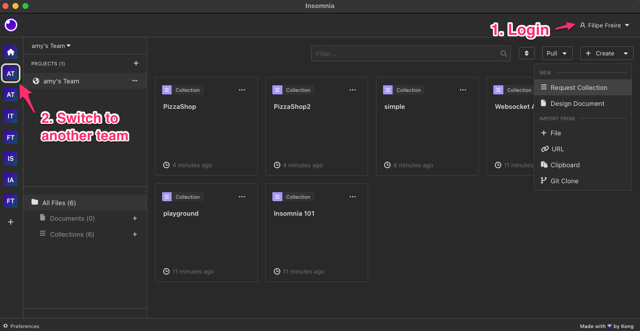This screenshot has height=331, width=640.
Task: Click the magnifier icon in the Filter box
Action: 504,53
